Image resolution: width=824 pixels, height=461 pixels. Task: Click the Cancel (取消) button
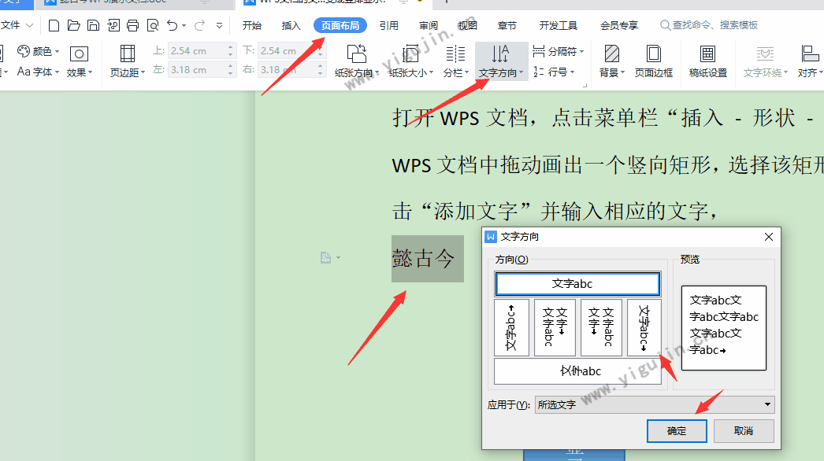coord(744,431)
